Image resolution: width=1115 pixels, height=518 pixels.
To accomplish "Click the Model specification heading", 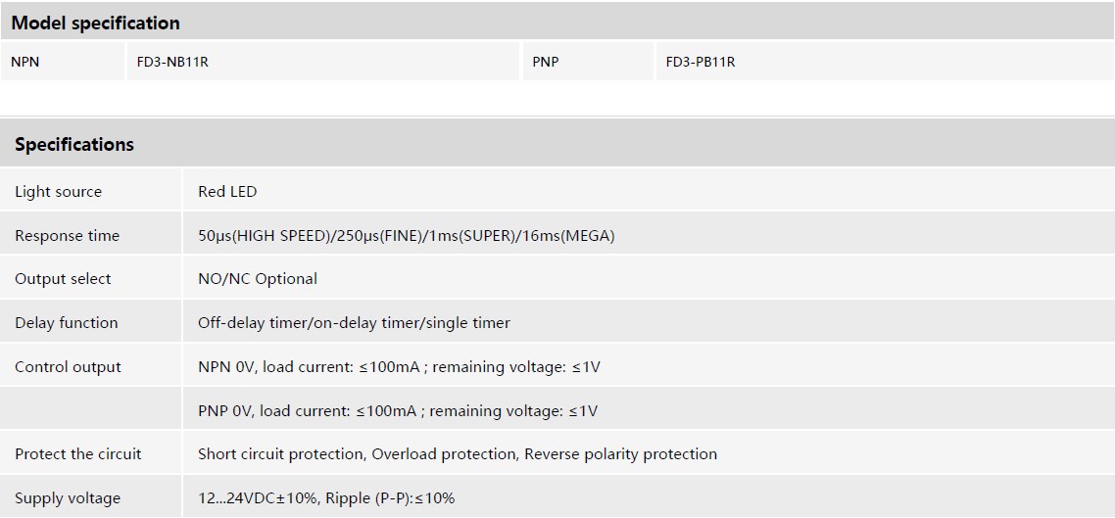I will (96, 23).
